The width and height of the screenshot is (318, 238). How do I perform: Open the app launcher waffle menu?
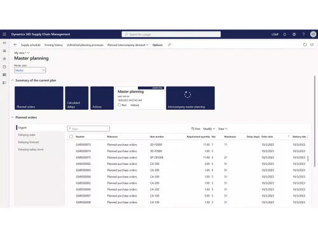pyautogui.click(x=4, y=34)
